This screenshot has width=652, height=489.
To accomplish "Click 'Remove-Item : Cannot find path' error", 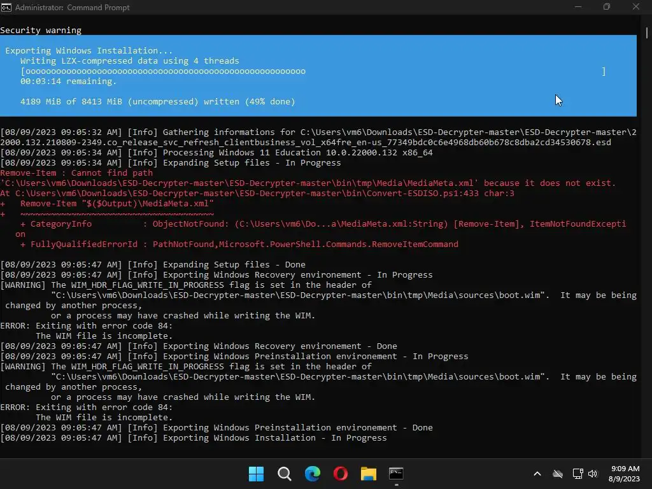I will pos(76,173).
